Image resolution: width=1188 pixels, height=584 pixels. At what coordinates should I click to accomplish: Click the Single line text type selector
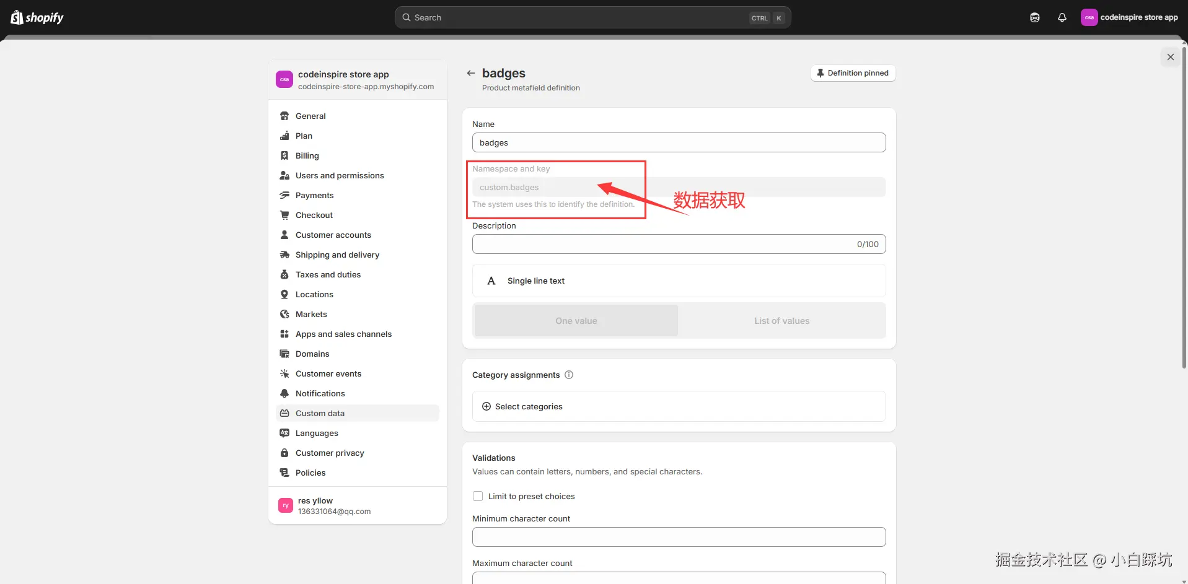point(679,281)
